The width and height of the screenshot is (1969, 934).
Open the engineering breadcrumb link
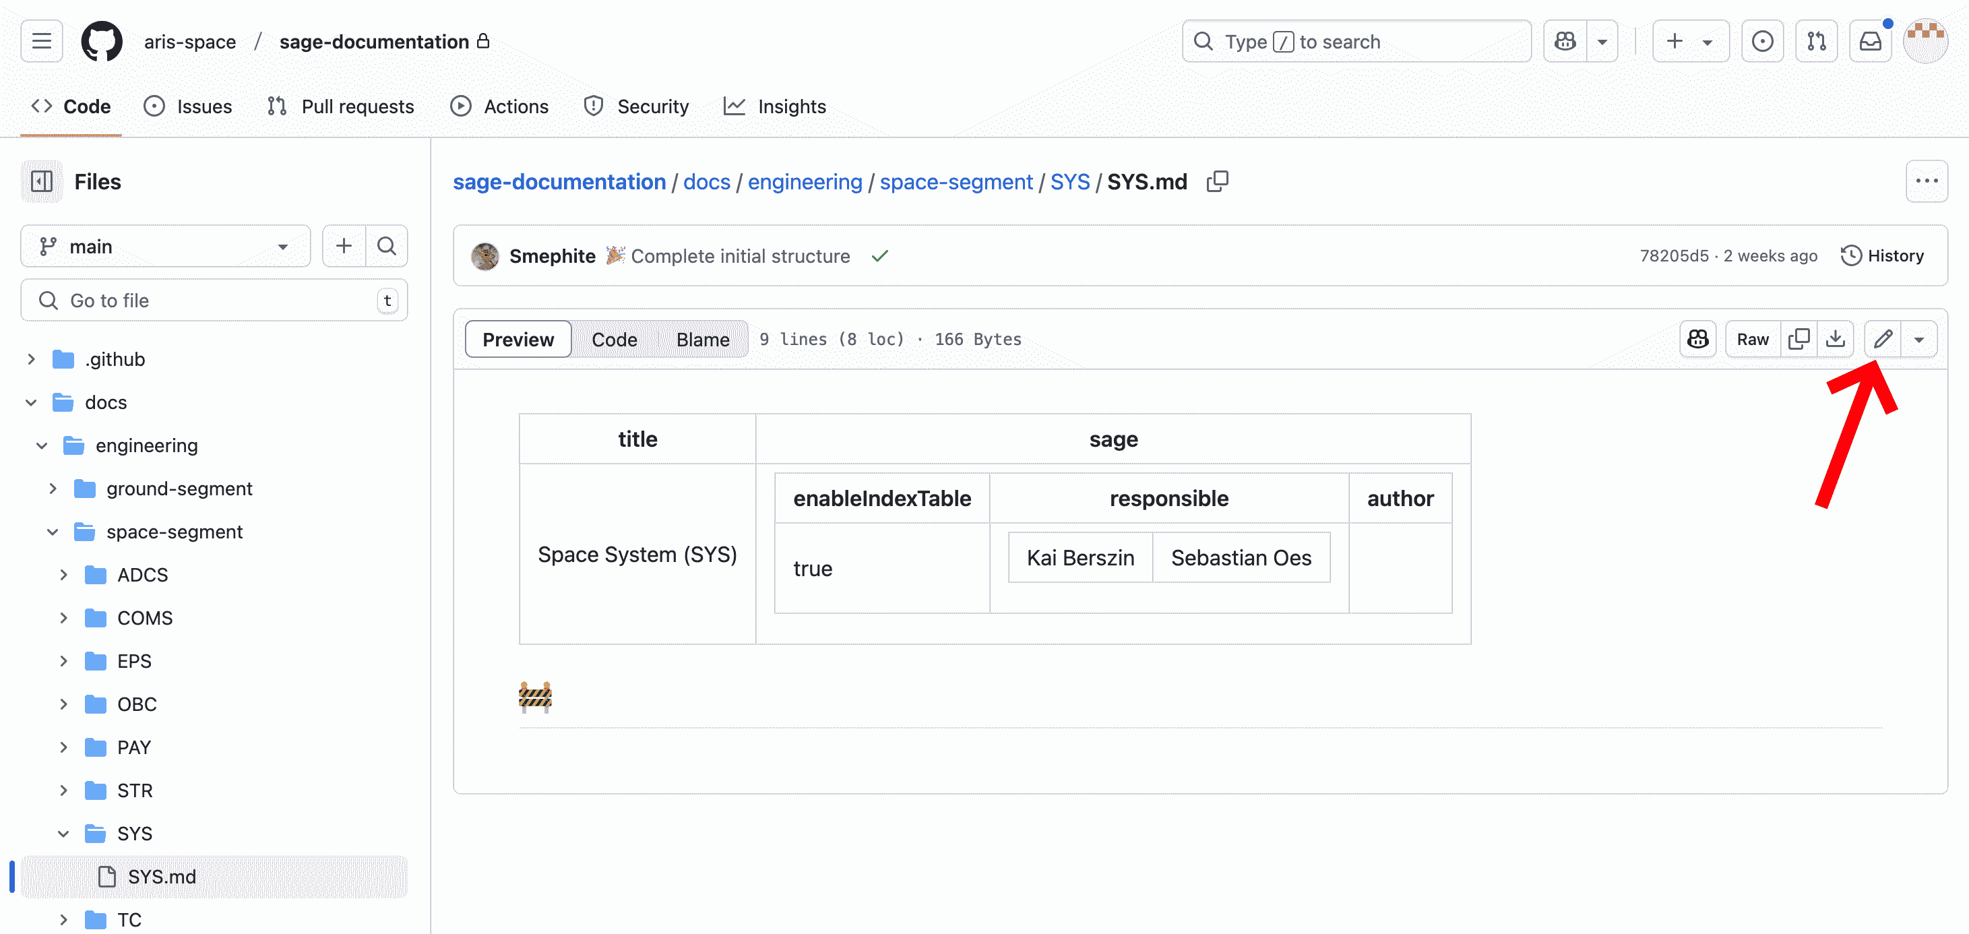pyautogui.click(x=805, y=182)
